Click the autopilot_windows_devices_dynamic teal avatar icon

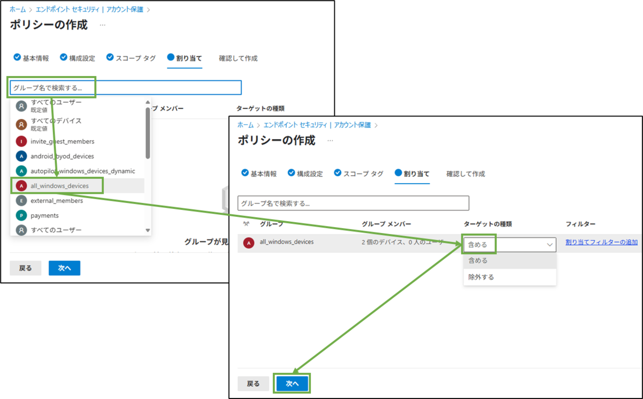21,171
